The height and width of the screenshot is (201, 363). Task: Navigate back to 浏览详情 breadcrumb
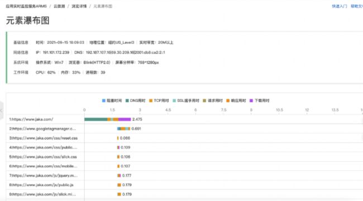point(79,6)
